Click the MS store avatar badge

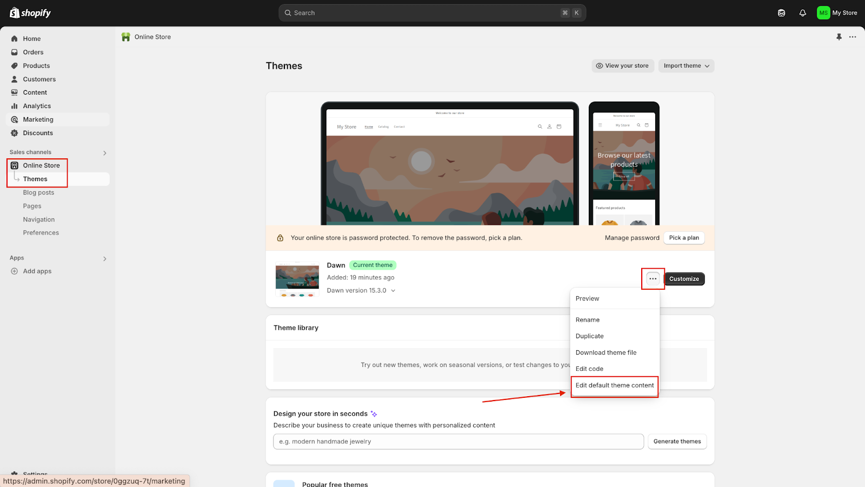[x=823, y=13]
